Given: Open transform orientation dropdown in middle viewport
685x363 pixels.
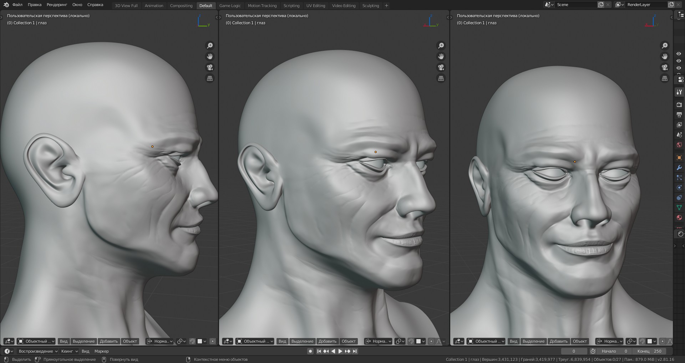Looking at the screenshot, I should point(378,341).
